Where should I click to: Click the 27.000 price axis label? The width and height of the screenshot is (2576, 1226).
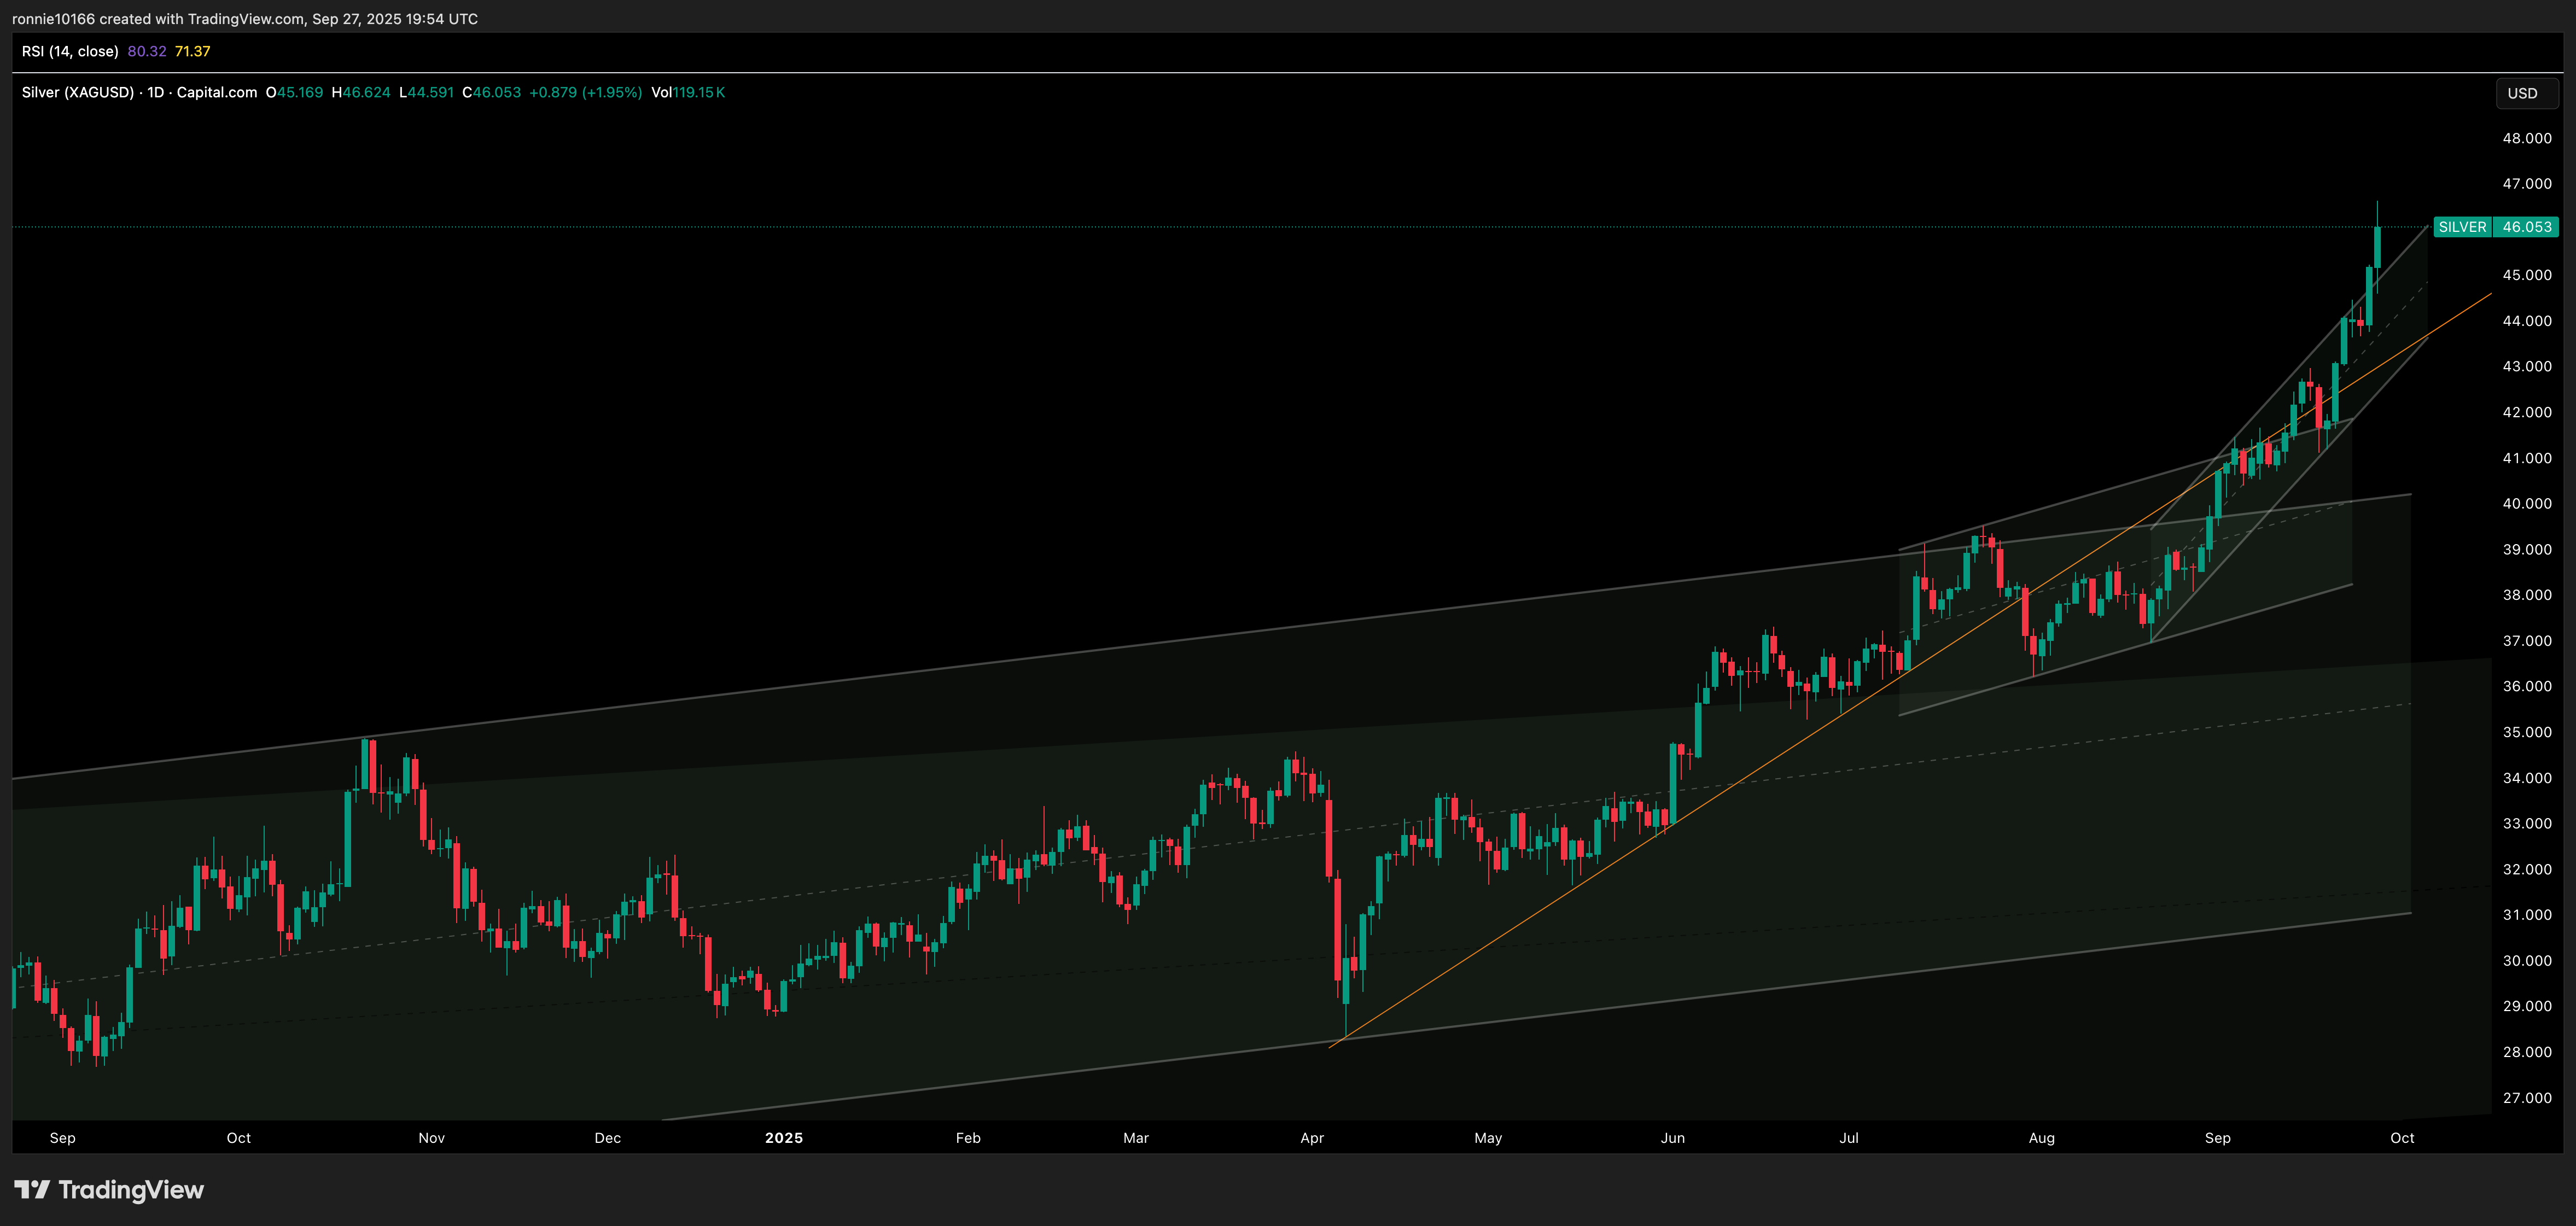pos(2527,1098)
